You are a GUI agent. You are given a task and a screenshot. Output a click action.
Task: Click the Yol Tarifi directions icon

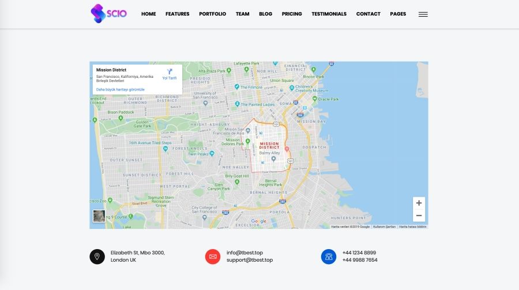170,71
